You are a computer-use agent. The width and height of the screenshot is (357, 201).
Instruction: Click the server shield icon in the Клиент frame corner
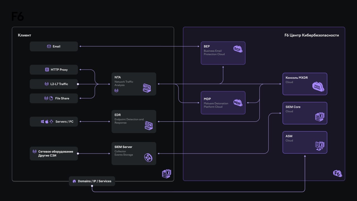pyautogui.click(x=167, y=174)
